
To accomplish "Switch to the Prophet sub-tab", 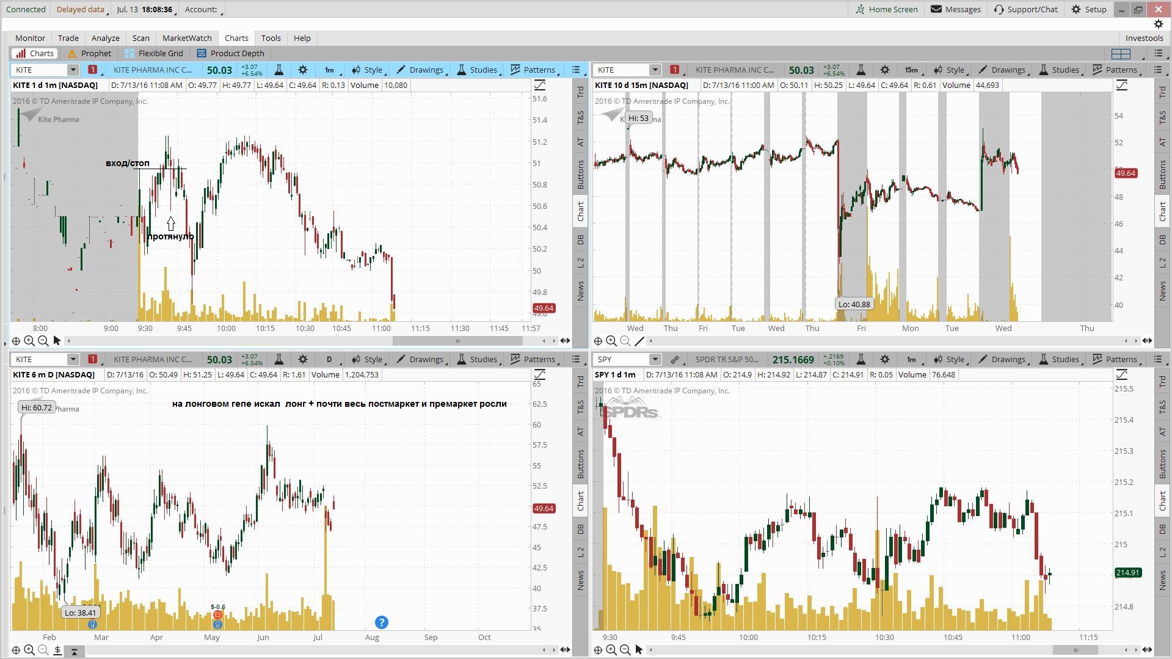I will [90, 53].
